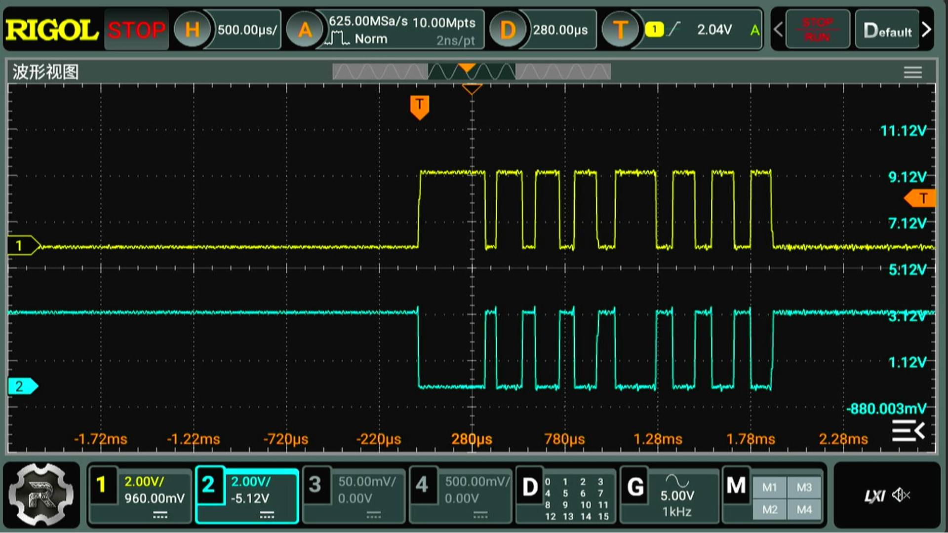Open horizontal timebase settings via H icon
Viewport: 948px width, 533px height.
point(192,30)
